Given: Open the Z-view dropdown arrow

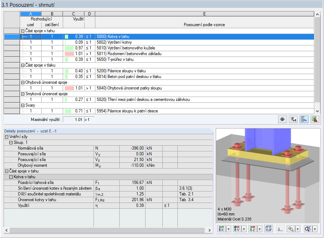Looking at the screenshot, I should 259,229.
